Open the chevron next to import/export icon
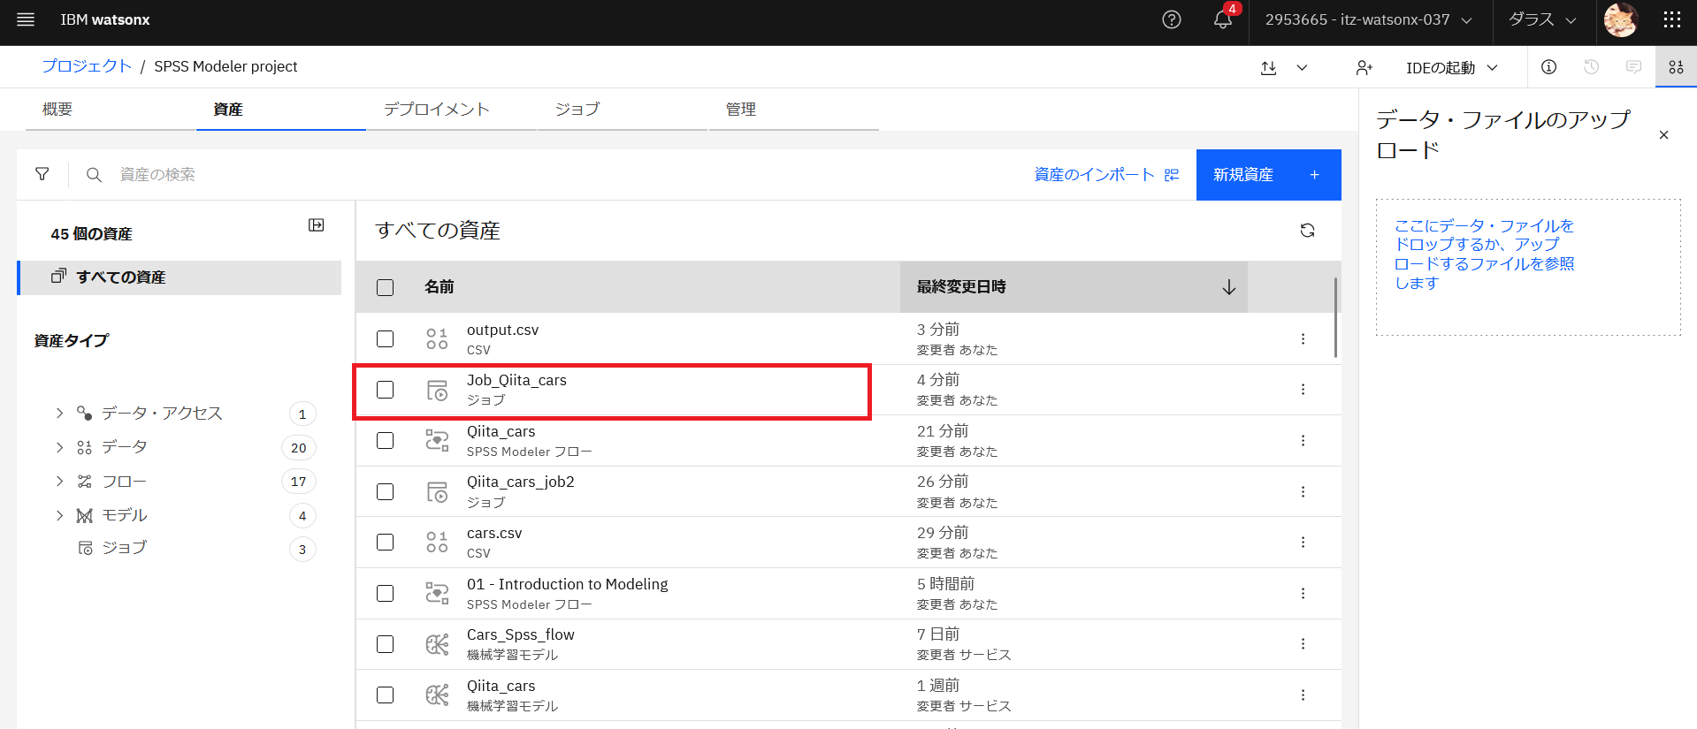The height and width of the screenshot is (729, 1697). point(1302,68)
